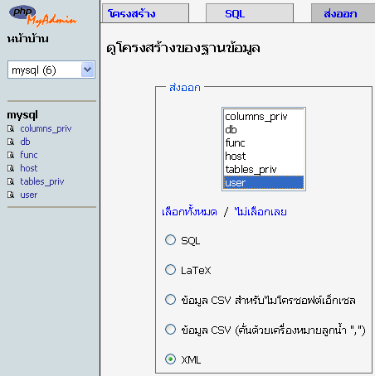This screenshot has height=376, width=375.
Task: Click browse icon next to columns_priv
Action: pyautogui.click(x=11, y=128)
